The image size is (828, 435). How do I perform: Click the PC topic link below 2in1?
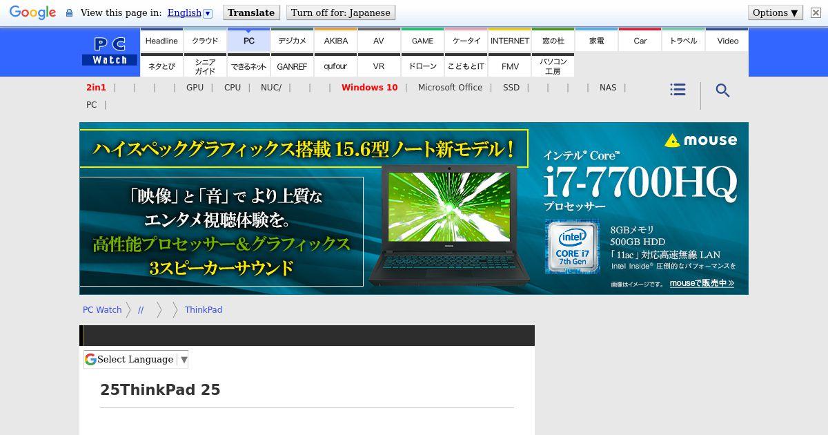91,105
